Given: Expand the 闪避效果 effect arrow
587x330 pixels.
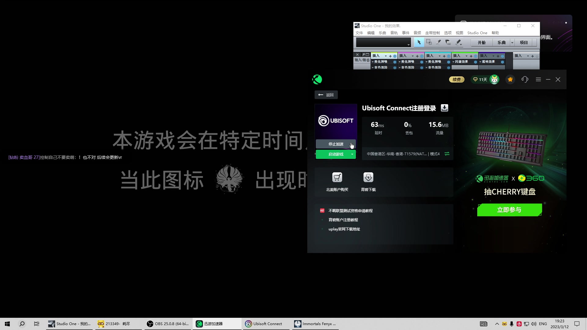Looking at the screenshot, I should coord(453,62).
